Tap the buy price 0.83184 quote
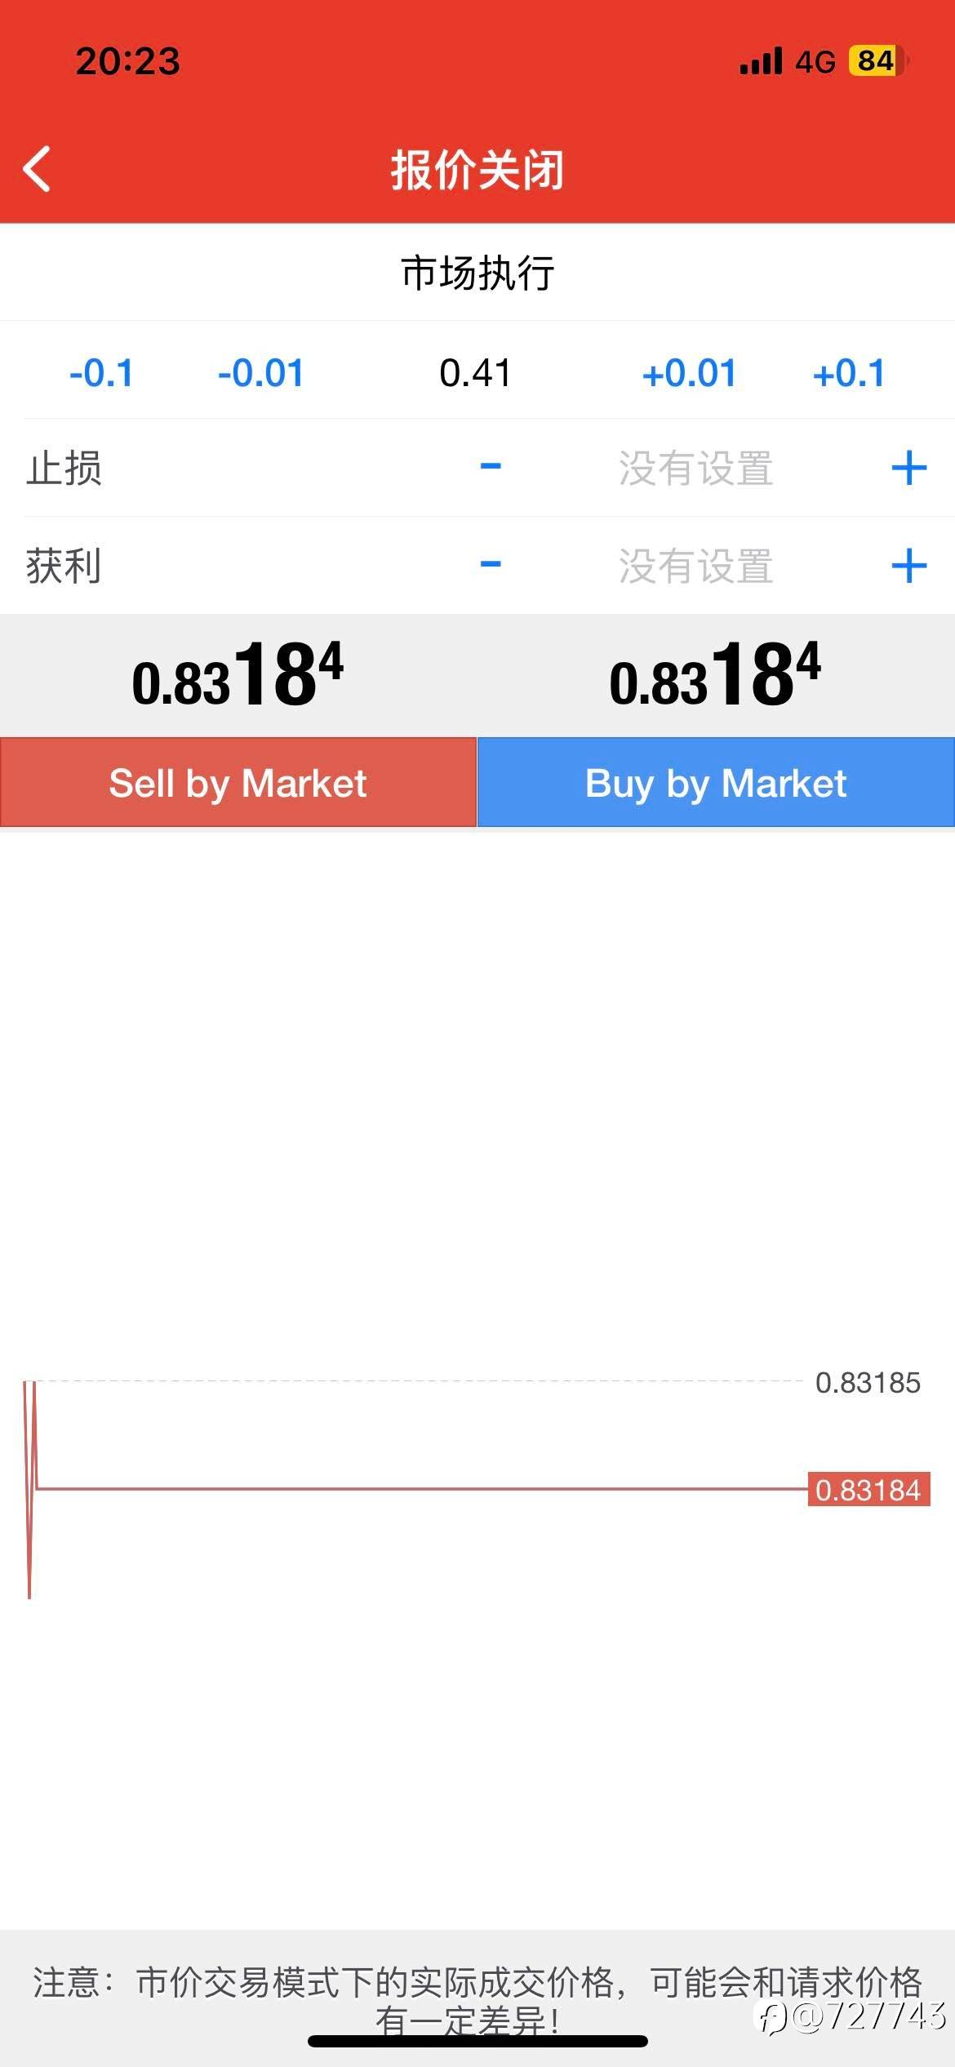The height and width of the screenshot is (2067, 955). click(x=716, y=676)
